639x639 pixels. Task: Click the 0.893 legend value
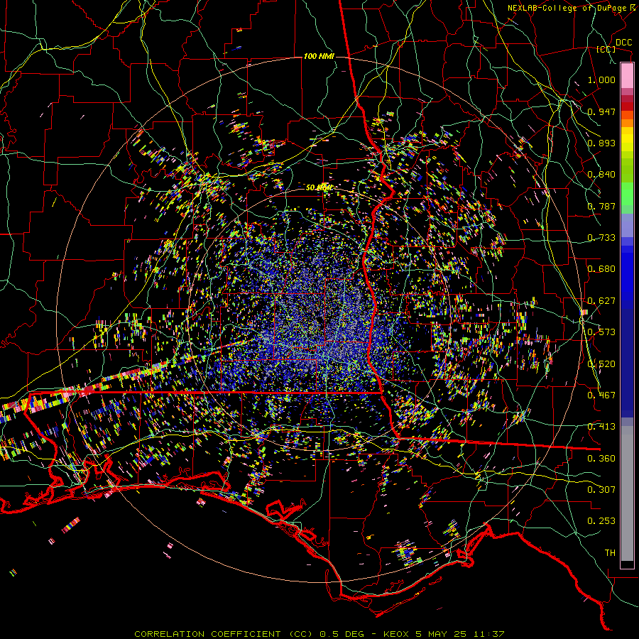coord(601,143)
